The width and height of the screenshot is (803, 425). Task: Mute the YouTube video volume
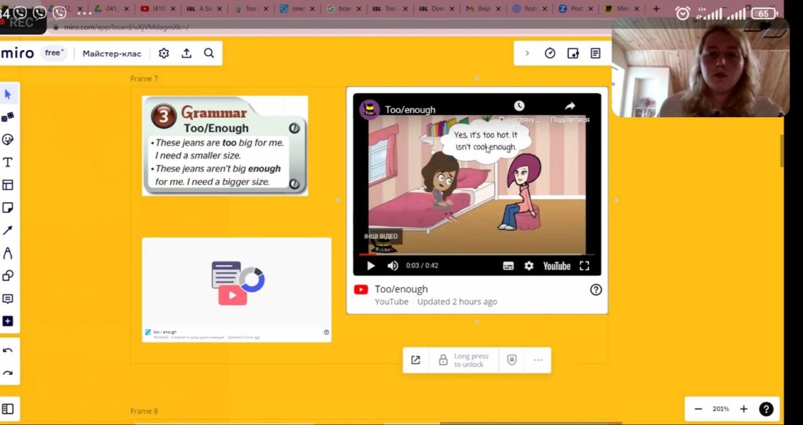[x=393, y=266]
